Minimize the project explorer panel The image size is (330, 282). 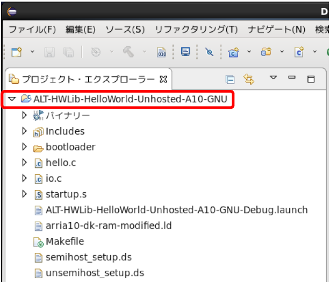(292, 79)
